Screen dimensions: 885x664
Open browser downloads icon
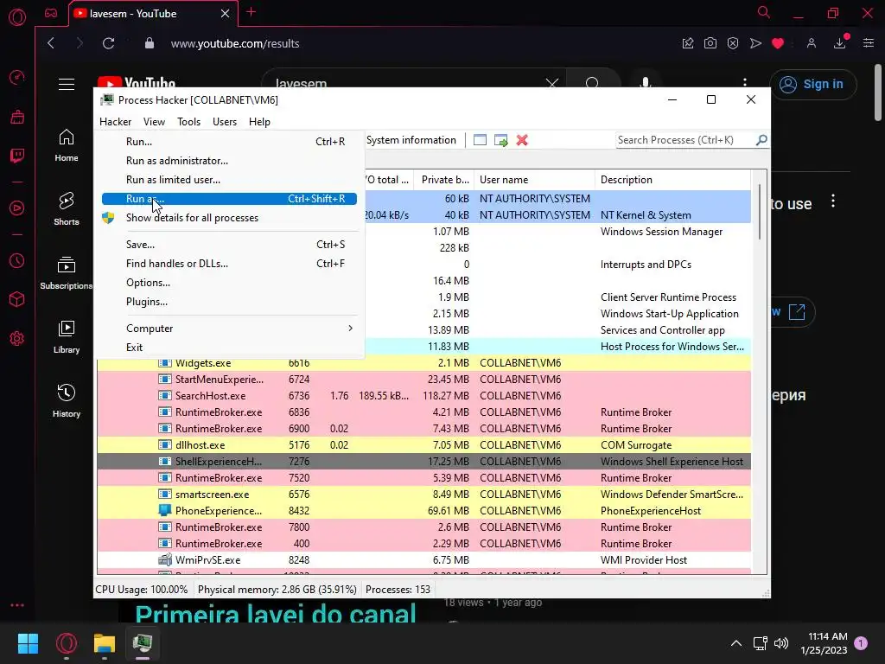point(840,43)
